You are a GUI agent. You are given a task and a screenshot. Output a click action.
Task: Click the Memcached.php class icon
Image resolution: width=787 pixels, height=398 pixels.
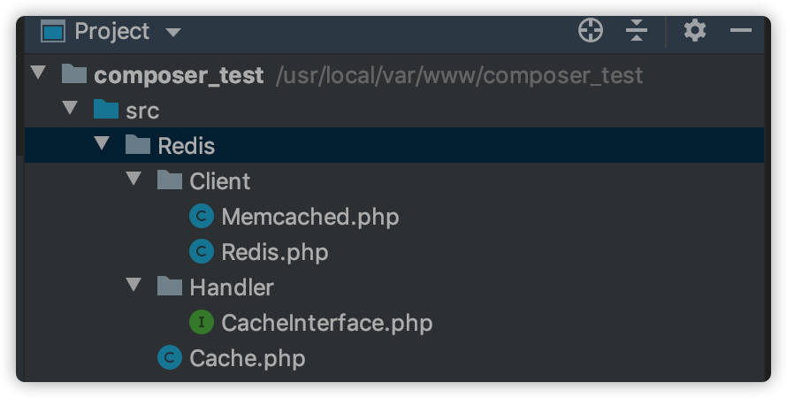click(202, 217)
